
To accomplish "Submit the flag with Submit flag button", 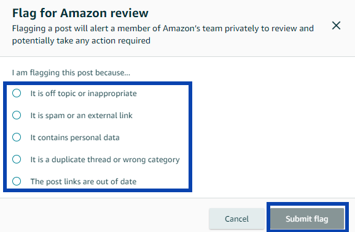I will pos(307,219).
